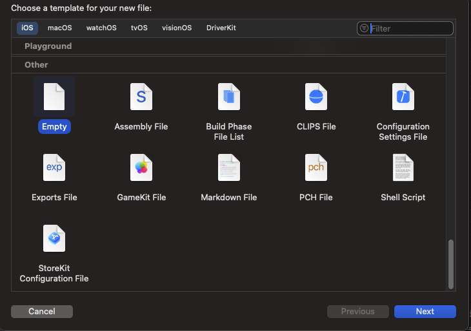
Task: Click the Shell Script label
Action: click(x=403, y=197)
